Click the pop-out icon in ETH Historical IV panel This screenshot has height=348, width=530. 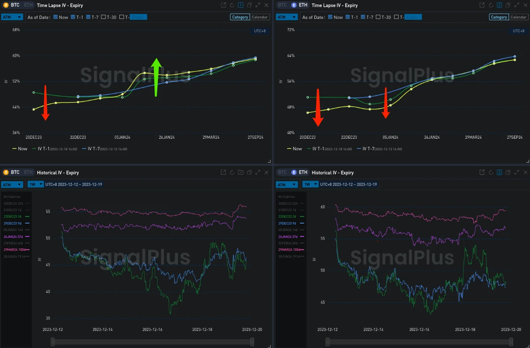(482, 172)
